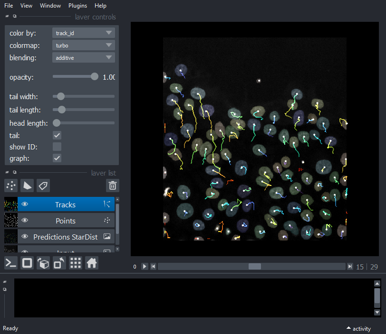
Task: Click the image type icon on StarDist row
Action: coord(107,236)
